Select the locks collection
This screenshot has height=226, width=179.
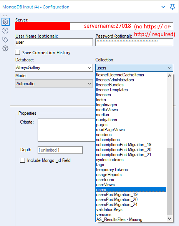tap(131, 100)
